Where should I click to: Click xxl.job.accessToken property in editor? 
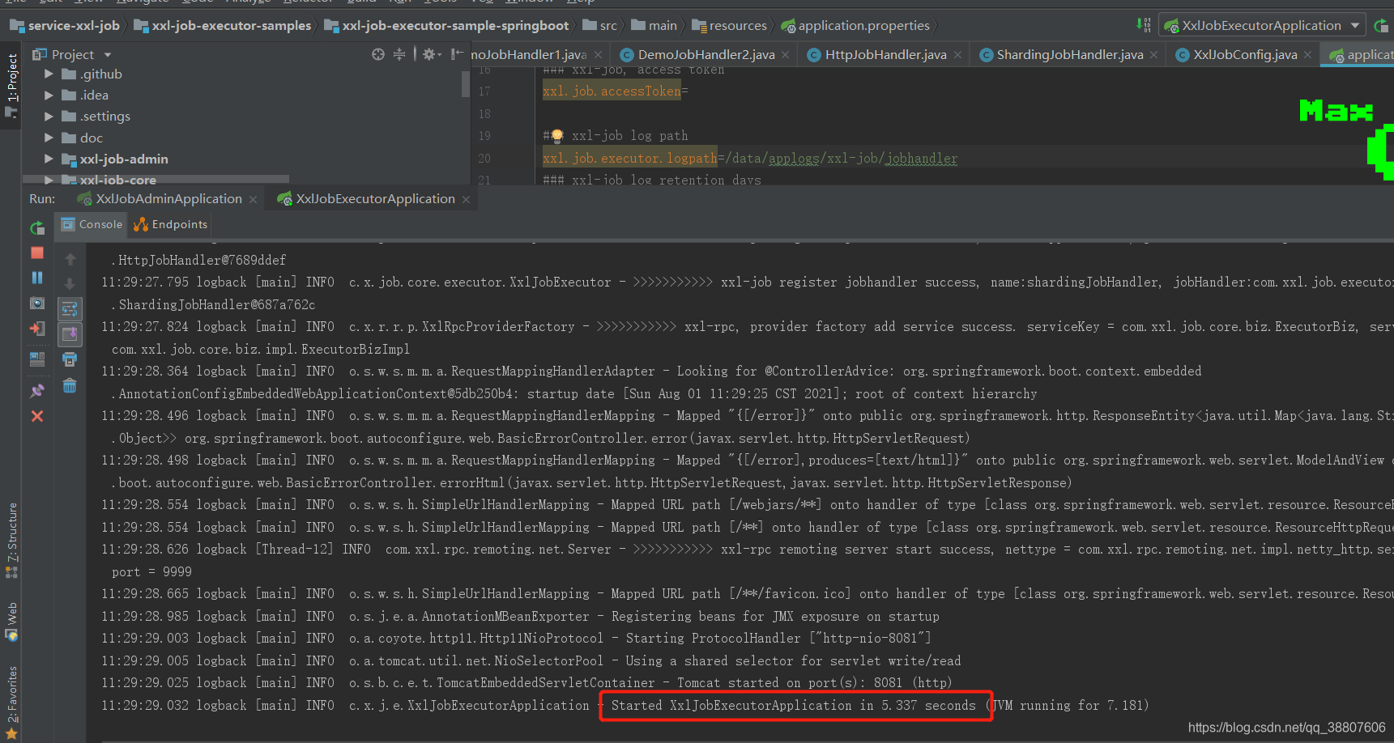[x=612, y=91]
